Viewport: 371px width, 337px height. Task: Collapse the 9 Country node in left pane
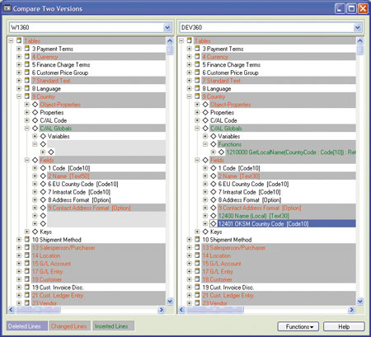19,96
